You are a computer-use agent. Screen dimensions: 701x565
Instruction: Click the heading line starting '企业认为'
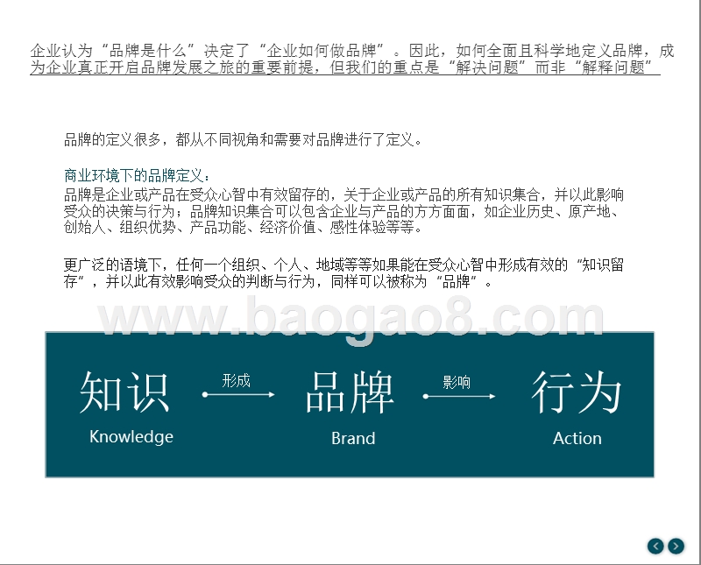coord(352,51)
